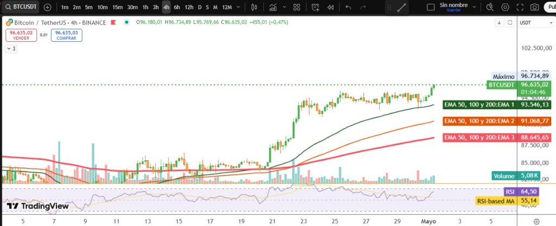
Task: Undo the last chart action
Action: tap(348, 7)
